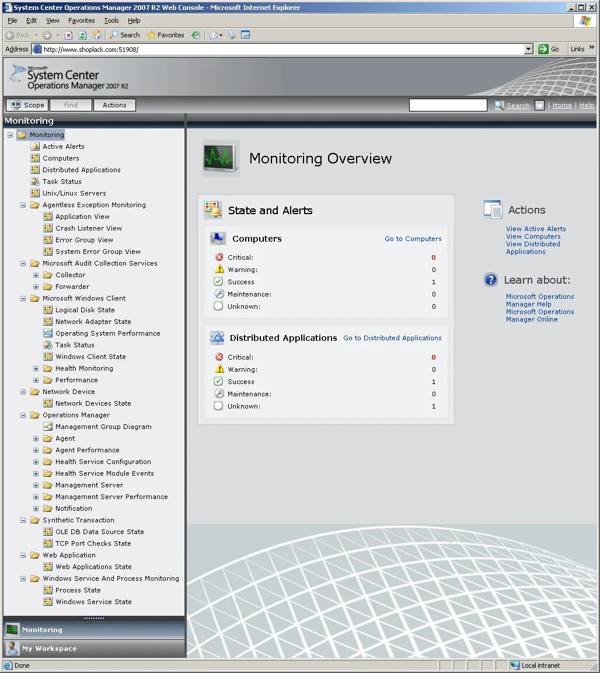This screenshot has height=673, width=600.
Task: Click the IE Home toolbar icon
Action: (x=97, y=35)
